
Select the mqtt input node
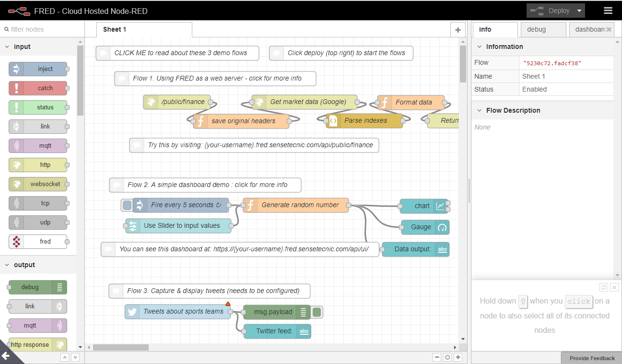tap(38, 145)
